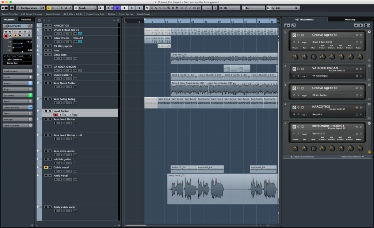Open the 1/8 quantize preset dropdown

pos(286,8)
